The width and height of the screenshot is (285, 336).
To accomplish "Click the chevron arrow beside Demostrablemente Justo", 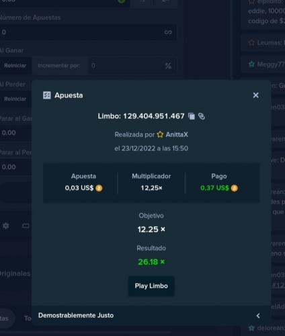I will [x=258, y=316].
